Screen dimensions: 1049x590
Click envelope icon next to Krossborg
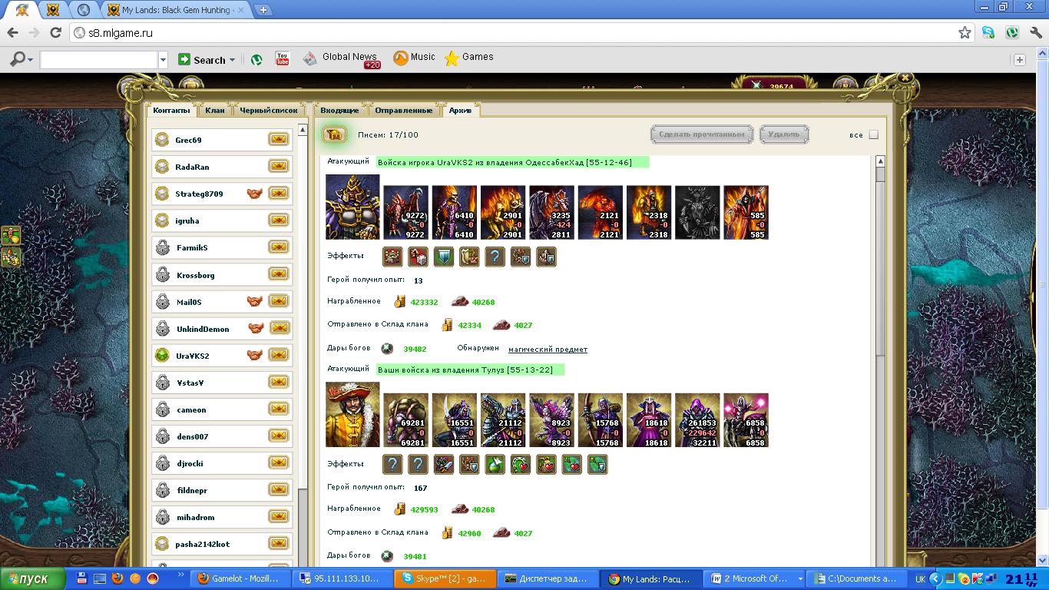click(x=278, y=274)
